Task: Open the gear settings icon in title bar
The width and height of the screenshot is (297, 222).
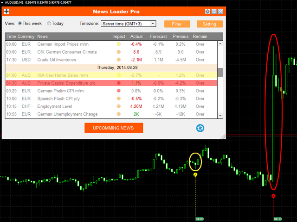Action: point(207,12)
